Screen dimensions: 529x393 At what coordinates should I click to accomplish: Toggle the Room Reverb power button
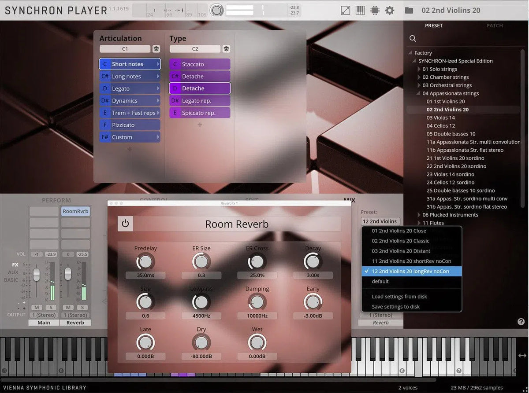tap(125, 224)
